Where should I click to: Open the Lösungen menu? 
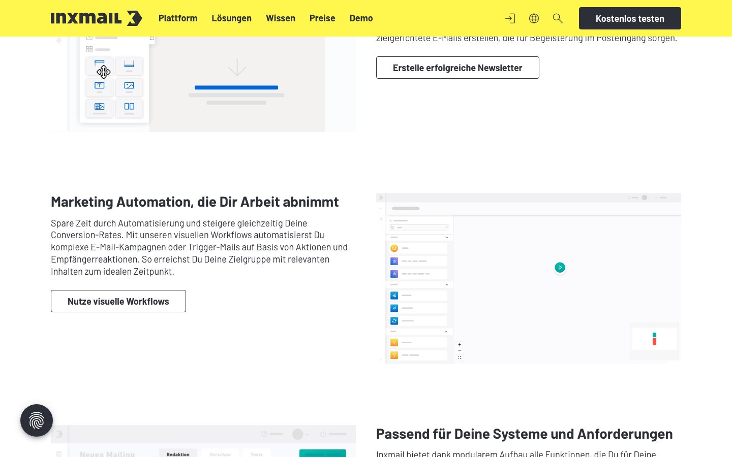pyautogui.click(x=232, y=18)
